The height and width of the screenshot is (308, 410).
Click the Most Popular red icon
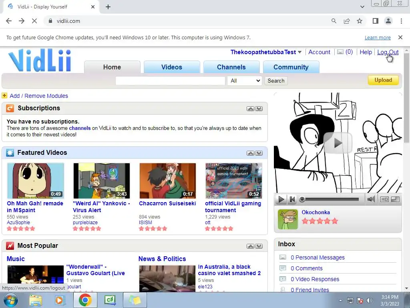pos(10,246)
